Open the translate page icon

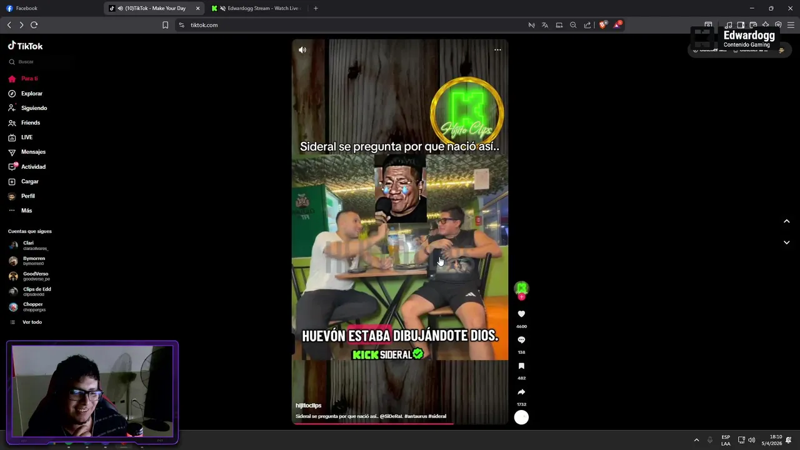[x=545, y=25]
